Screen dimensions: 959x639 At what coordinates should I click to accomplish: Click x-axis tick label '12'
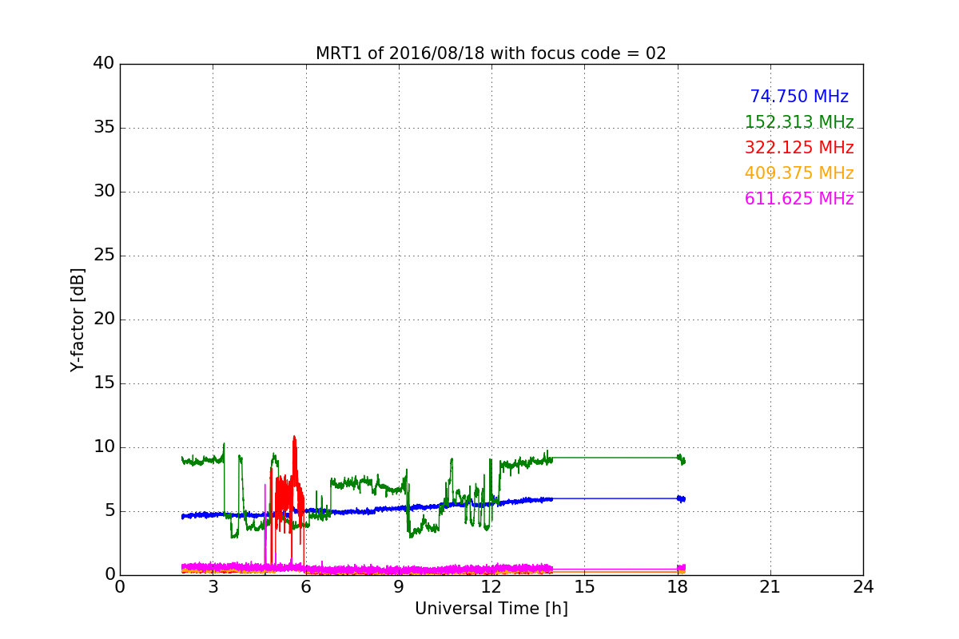[x=491, y=587]
